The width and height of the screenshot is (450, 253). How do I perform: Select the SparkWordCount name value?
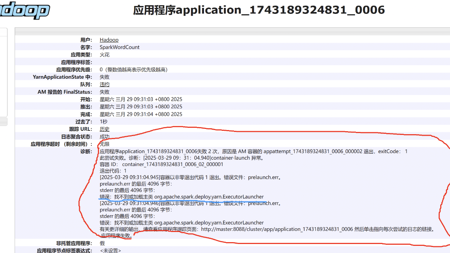tap(120, 47)
